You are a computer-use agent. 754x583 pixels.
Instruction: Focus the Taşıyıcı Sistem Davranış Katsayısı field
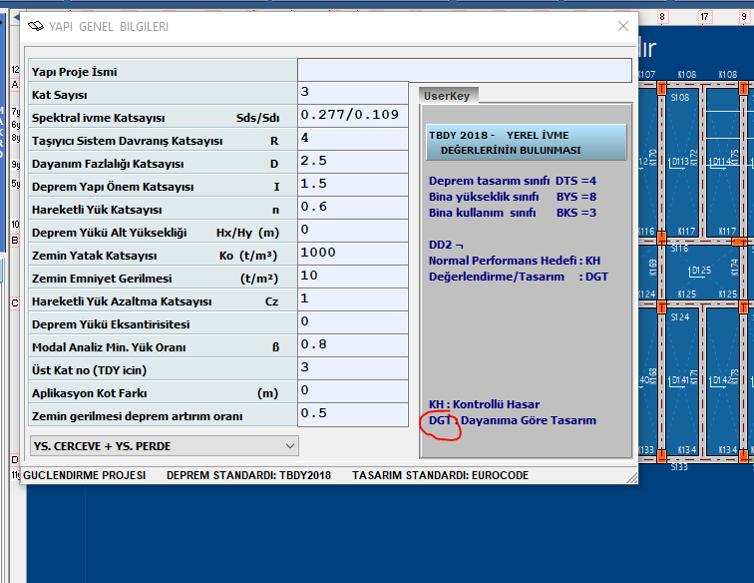[352, 139]
